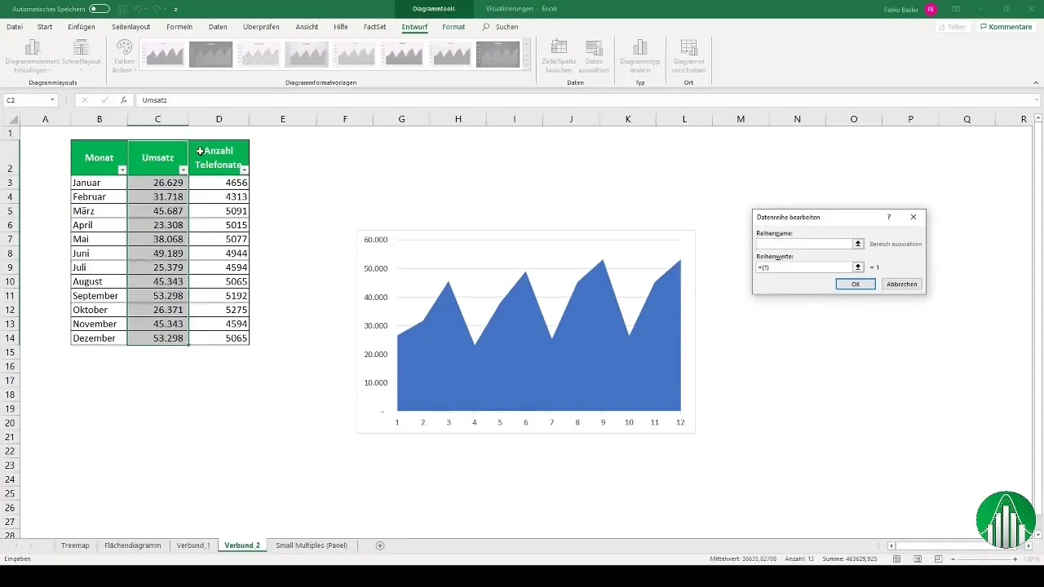Collapse the ribbon with the chevron

tap(1036, 82)
